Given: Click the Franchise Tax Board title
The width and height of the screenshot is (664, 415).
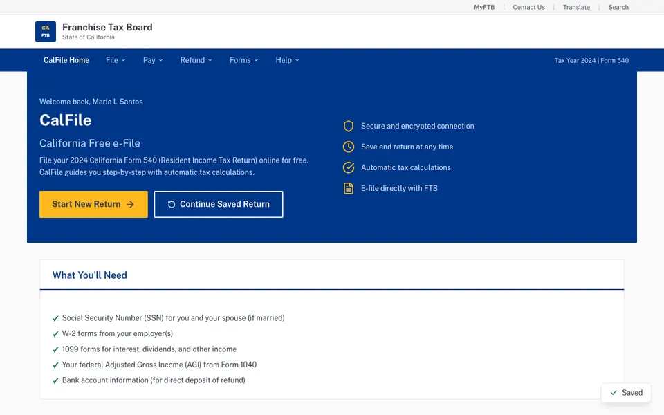Looking at the screenshot, I should 107,27.
